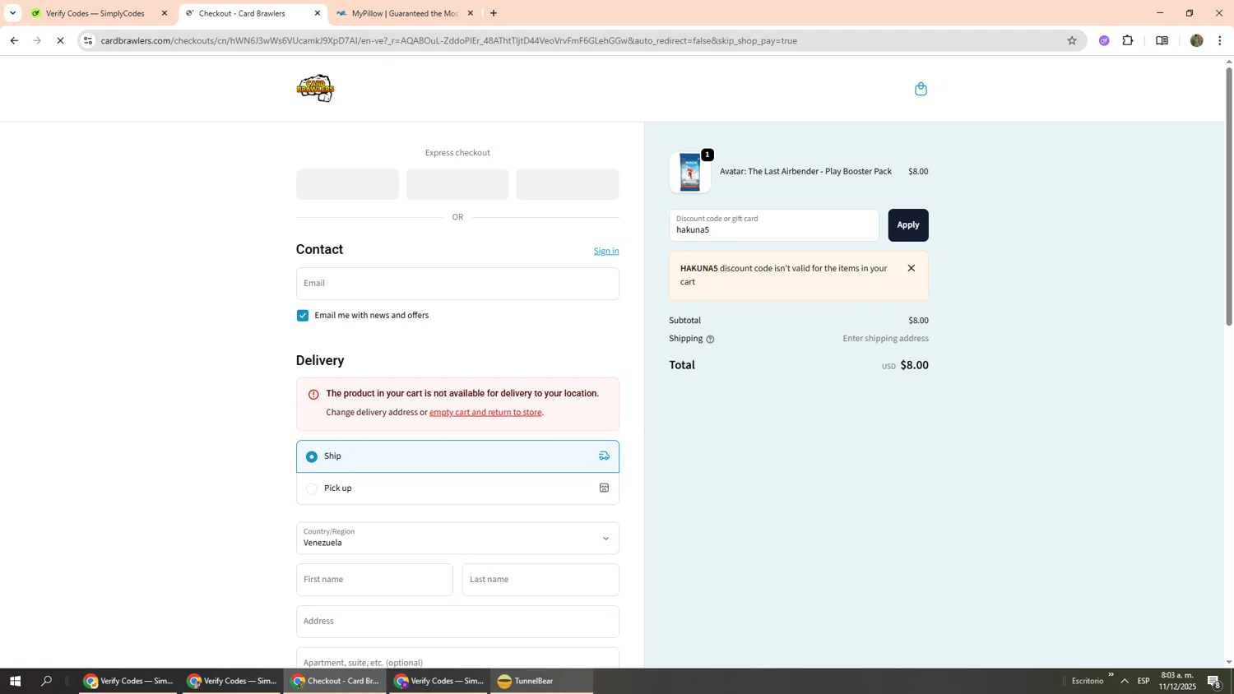Screen dimensions: 1234x694
Task: Close the Checkout - Card Brawlers tab
Action: pos(318,13)
